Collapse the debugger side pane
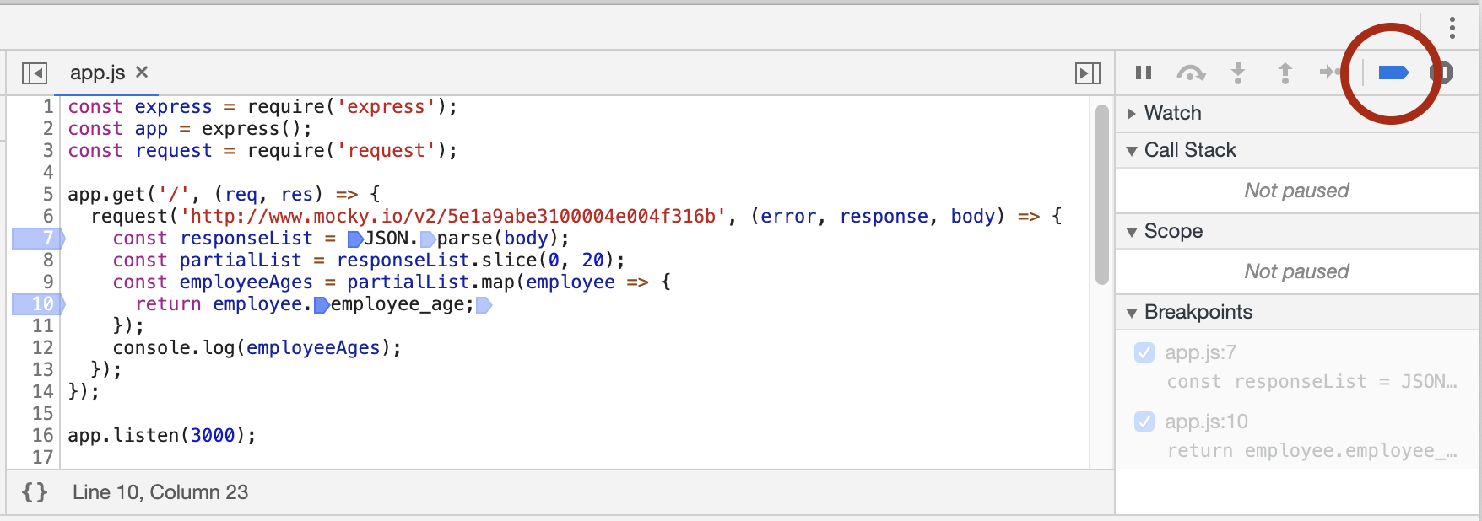Image resolution: width=1482 pixels, height=521 pixels. point(1087,73)
